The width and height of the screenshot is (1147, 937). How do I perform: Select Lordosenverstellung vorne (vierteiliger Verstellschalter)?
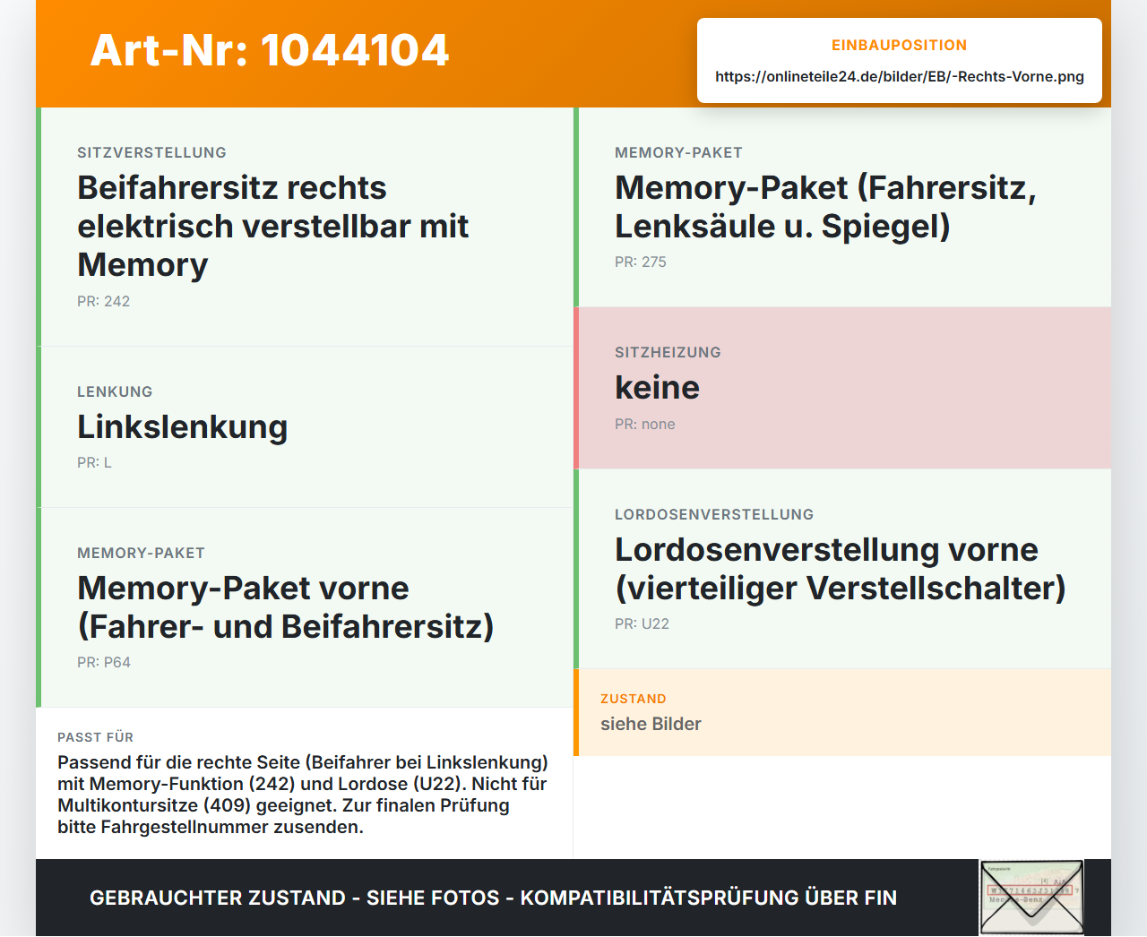click(840, 569)
